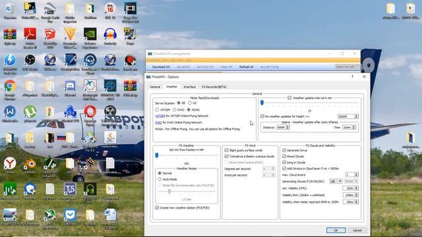Click Download WX in FSrealWX main window
Image resolution: width=422 pixels, height=237 pixels.
click(161, 66)
